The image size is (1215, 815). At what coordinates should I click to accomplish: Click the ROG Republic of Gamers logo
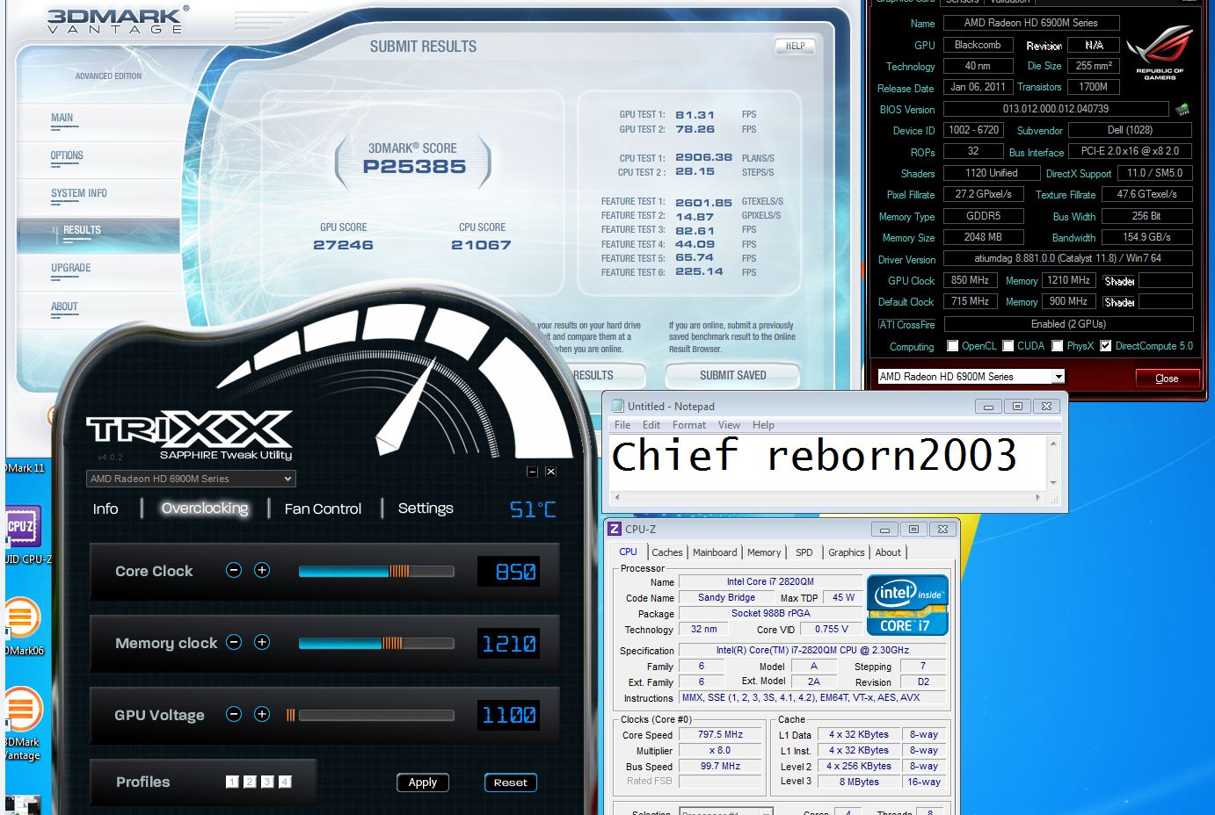coord(1160,54)
